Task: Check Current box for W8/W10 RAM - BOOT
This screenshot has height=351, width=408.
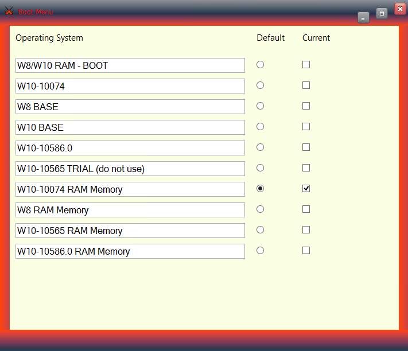Action: click(306, 64)
